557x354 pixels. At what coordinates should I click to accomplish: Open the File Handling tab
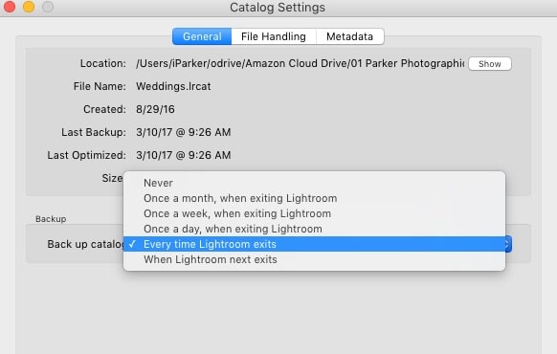[273, 36]
